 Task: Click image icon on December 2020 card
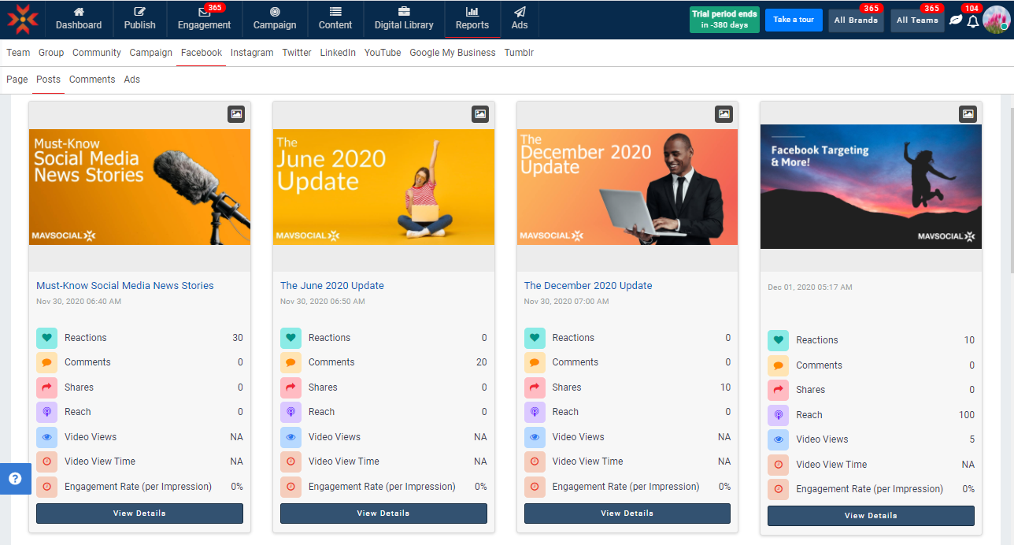coord(723,114)
